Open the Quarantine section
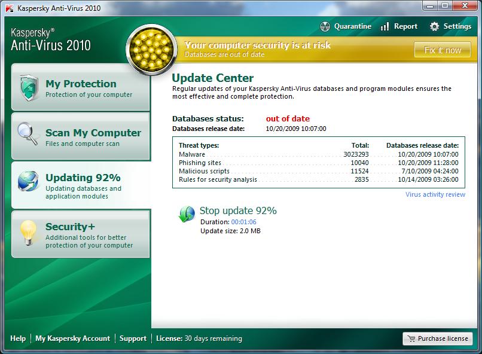The image size is (482, 354). (346, 27)
